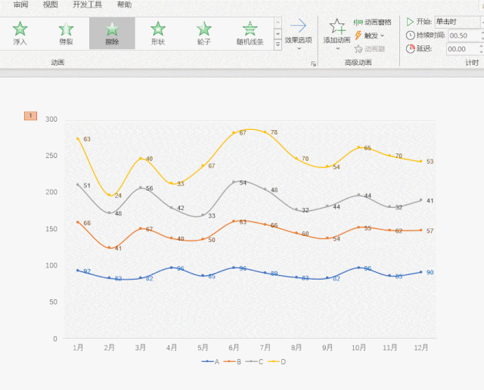Screen dimensions: 484x390
Task: Apply the 劈裂 (Split) animation effect
Action: click(x=66, y=33)
